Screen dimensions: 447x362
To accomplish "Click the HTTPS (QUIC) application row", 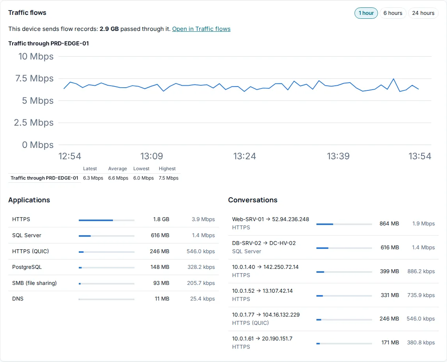I will (x=113, y=251).
